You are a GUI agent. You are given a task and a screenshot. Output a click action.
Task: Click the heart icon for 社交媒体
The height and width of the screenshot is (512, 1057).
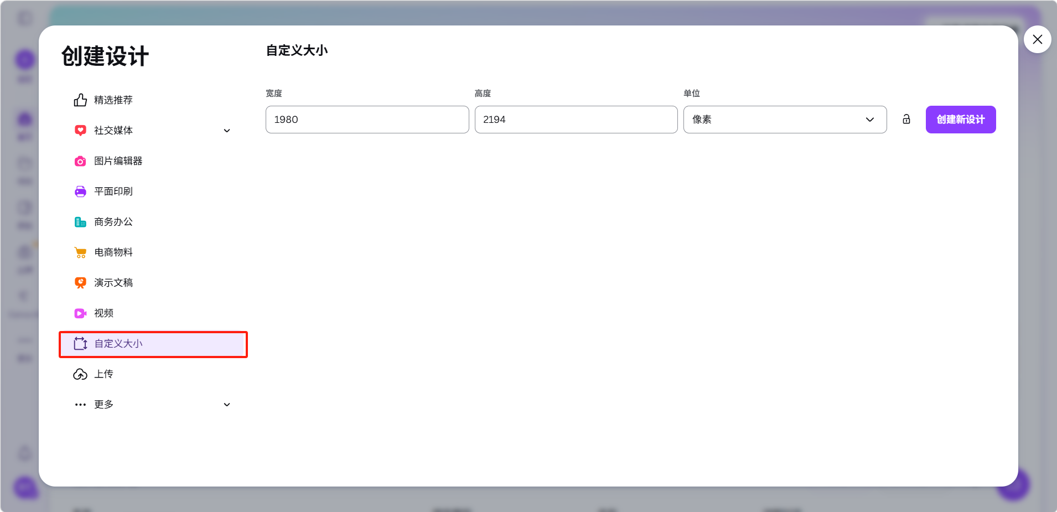80,131
